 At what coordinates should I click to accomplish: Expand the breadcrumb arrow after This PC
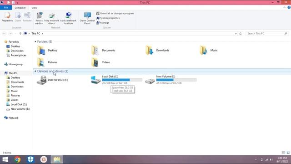tap(42, 34)
